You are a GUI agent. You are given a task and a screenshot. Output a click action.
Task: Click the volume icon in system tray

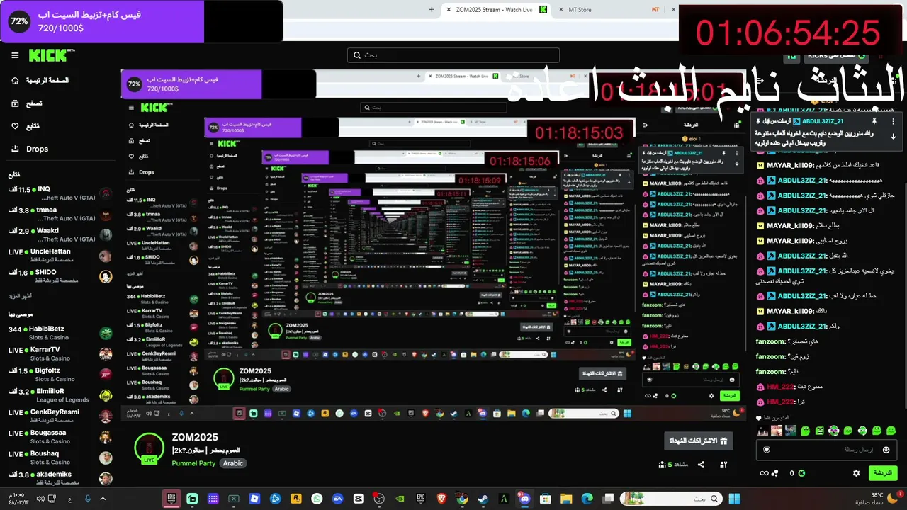(41, 499)
